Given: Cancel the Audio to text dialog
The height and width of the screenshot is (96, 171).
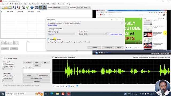Looking at the screenshot, I should pos(119,47).
